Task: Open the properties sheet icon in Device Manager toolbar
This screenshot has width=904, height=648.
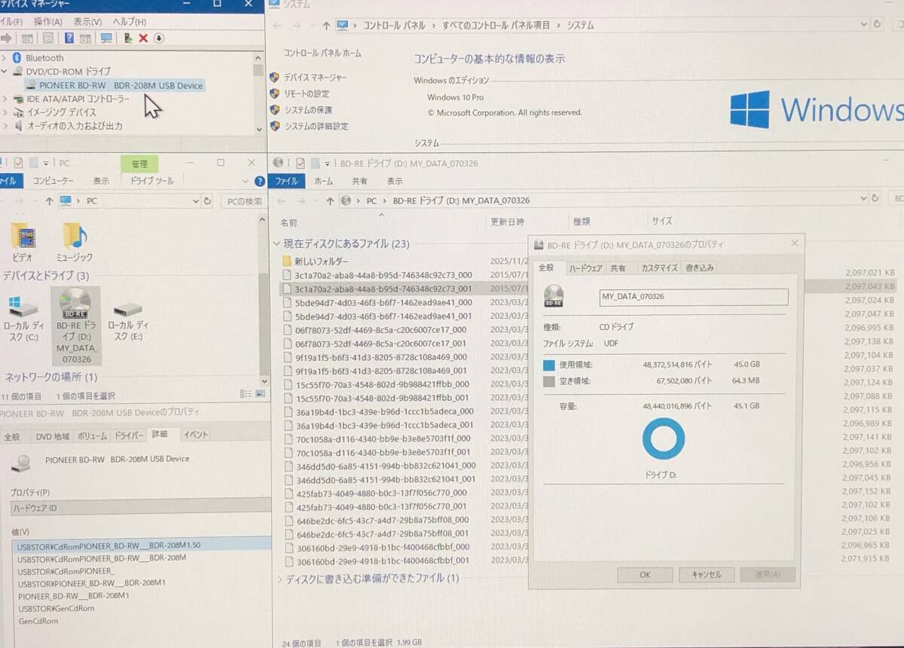Action: (48, 38)
